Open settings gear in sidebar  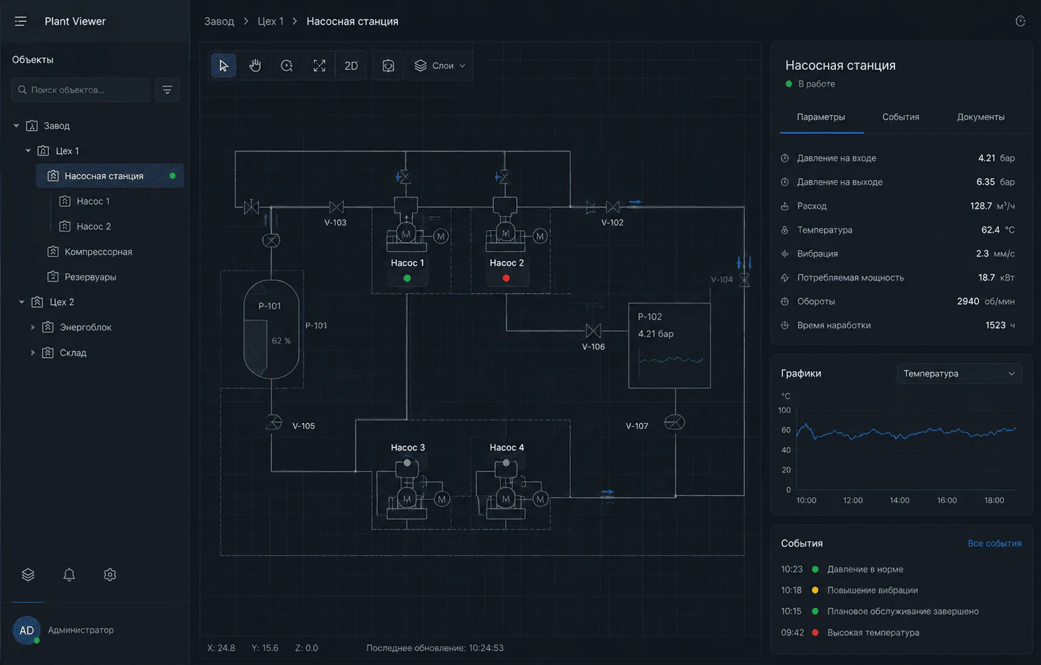[110, 575]
